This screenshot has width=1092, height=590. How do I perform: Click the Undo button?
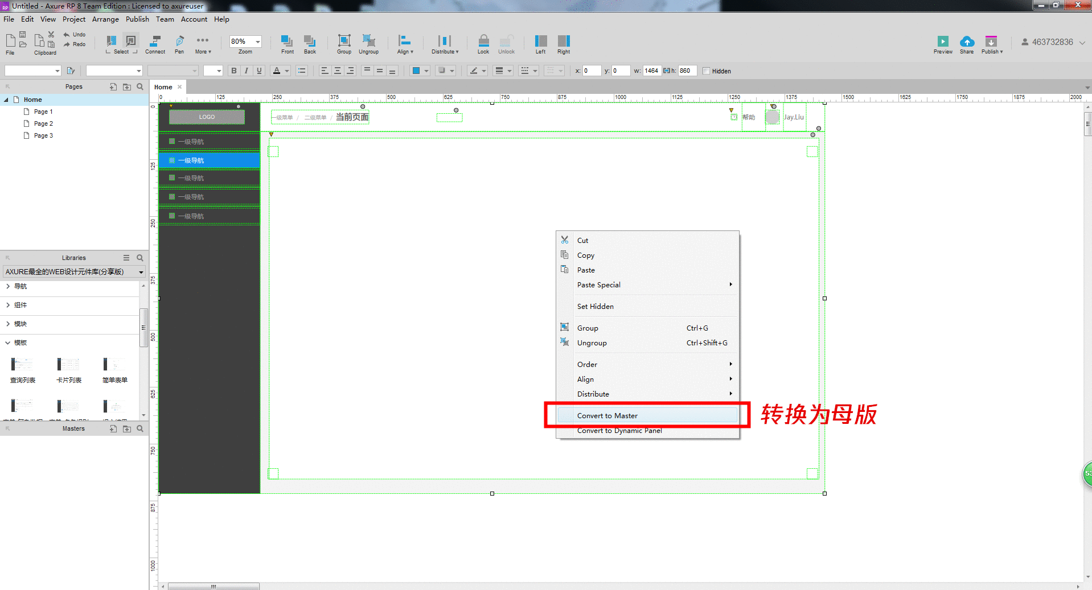click(x=74, y=35)
